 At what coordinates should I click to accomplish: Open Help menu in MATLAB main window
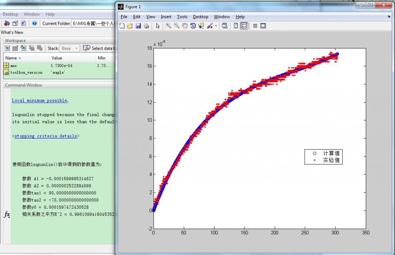[50, 14]
